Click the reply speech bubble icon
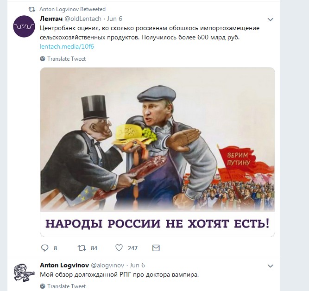Screen dimensions: 309x291 click(x=44, y=248)
